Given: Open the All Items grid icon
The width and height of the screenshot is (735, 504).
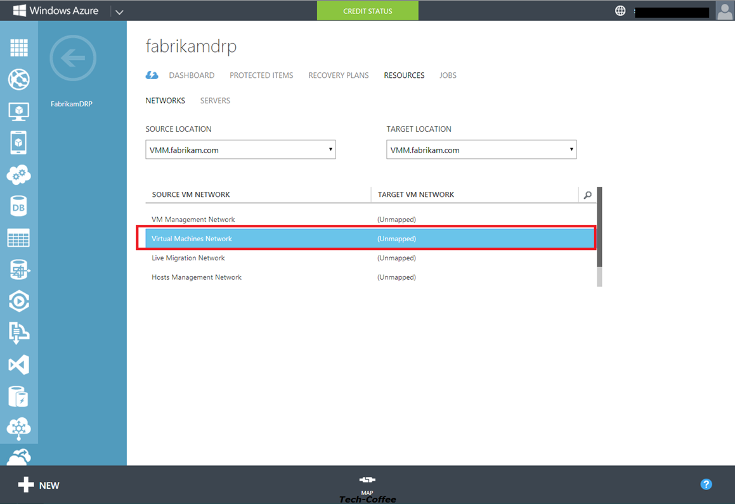Looking at the screenshot, I should click(x=19, y=47).
